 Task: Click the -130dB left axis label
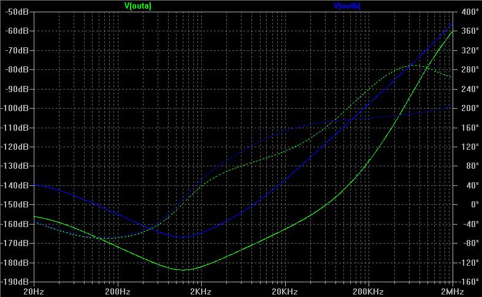click(x=15, y=166)
